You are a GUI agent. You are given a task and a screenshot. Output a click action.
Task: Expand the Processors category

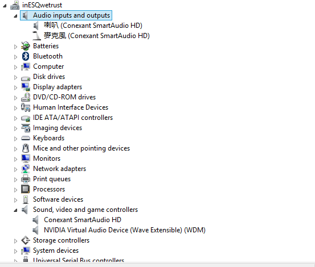pos(15,190)
